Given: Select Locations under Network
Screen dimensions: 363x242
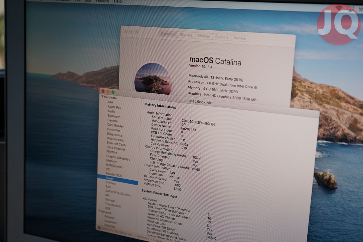Looking at the screenshot, I should pos(110,222).
